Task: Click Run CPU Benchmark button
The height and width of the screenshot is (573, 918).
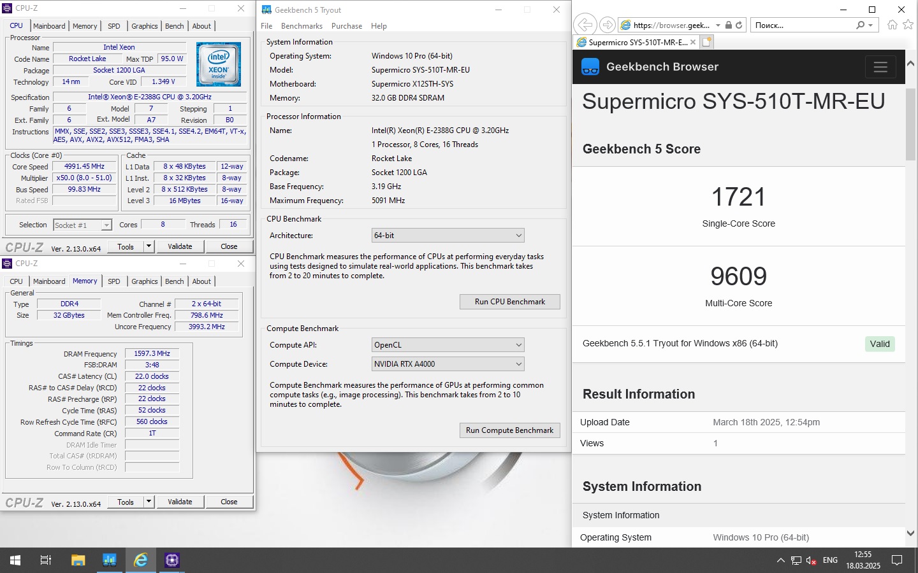Action: (x=510, y=302)
